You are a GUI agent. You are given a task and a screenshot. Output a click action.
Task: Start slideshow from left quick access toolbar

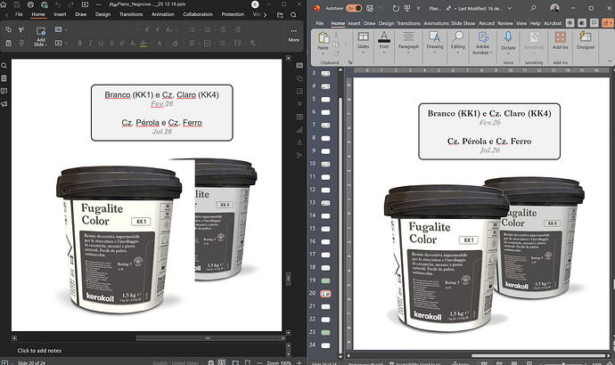point(85,4)
